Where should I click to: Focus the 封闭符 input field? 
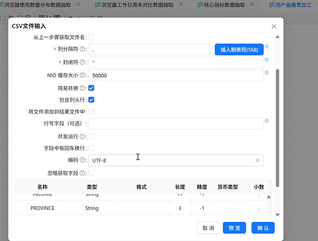[x=176, y=62]
